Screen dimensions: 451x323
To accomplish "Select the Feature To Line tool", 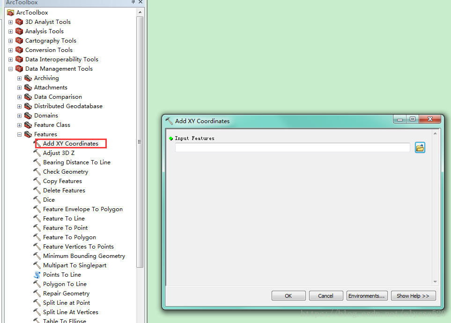I will pyautogui.click(x=64, y=219).
